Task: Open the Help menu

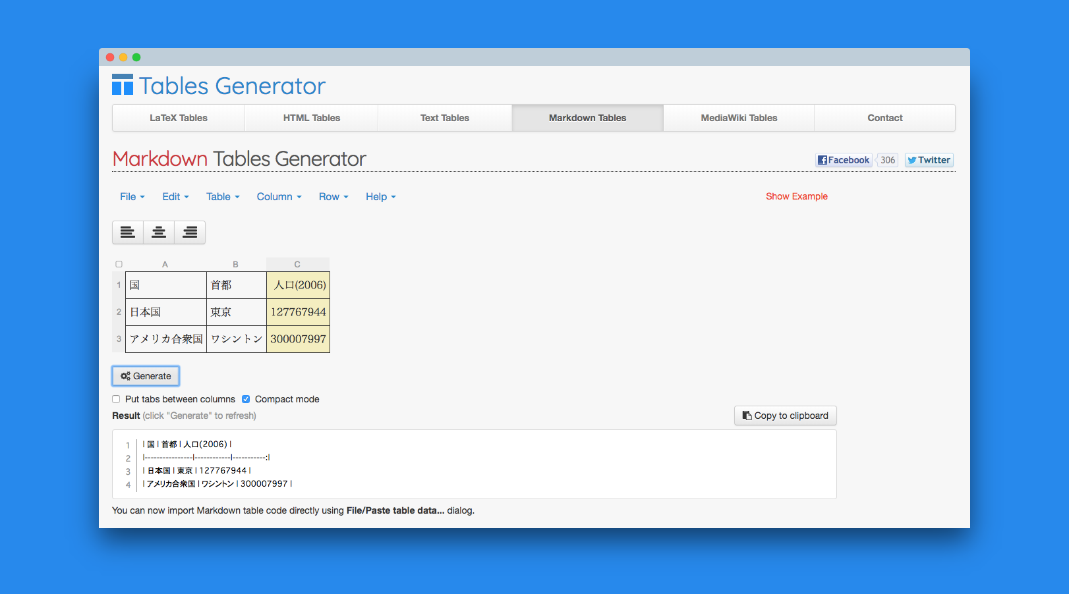Action: pyautogui.click(x=381, y=196)
